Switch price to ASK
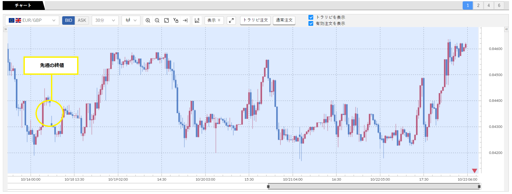The height and width of the screenshot is (194, 512). pyautogui.click(x=82, y=20)
